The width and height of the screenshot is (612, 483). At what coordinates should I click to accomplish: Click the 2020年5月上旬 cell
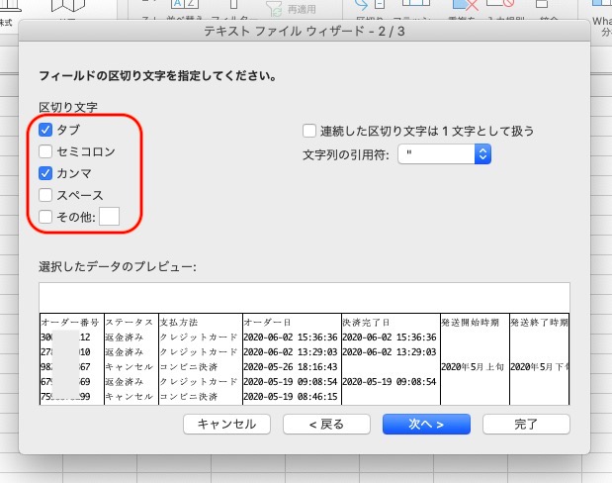click(473, 367)
